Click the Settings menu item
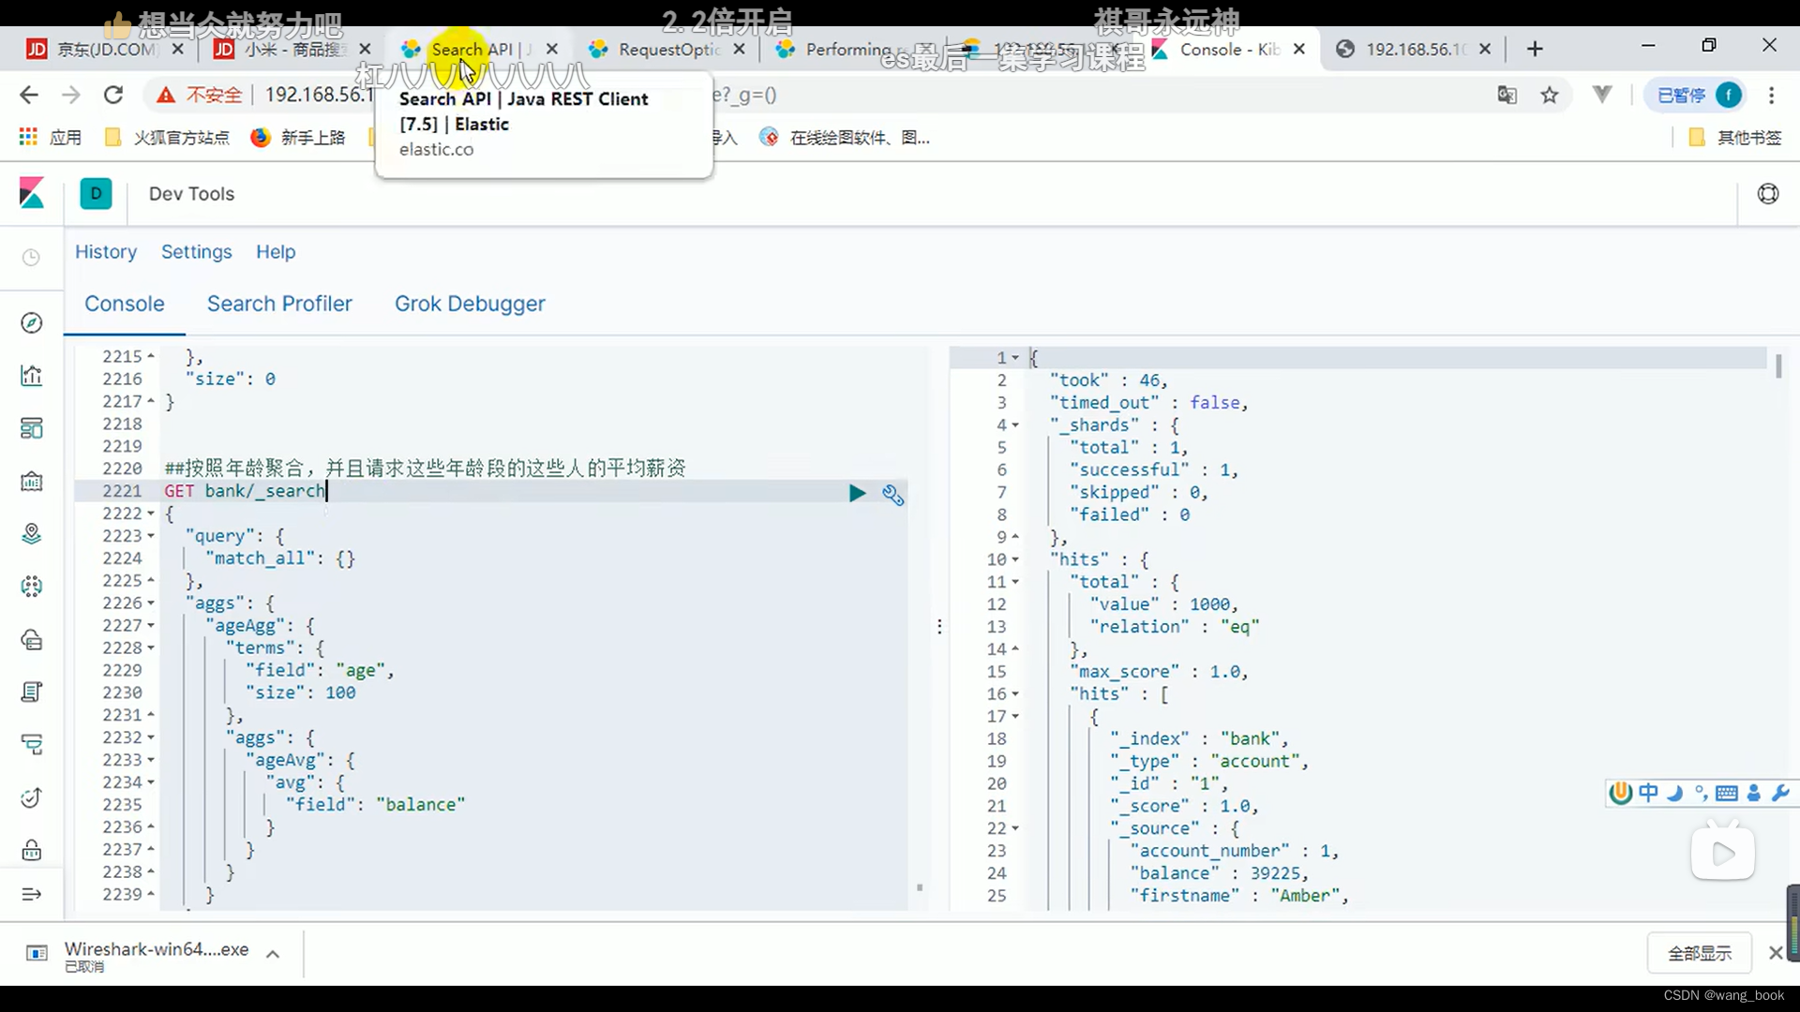Screen dimensions: 1800x1012 pos(197,252)
